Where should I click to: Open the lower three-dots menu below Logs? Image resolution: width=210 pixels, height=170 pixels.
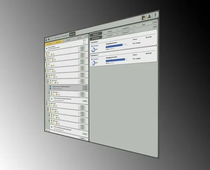click(155, 27)
